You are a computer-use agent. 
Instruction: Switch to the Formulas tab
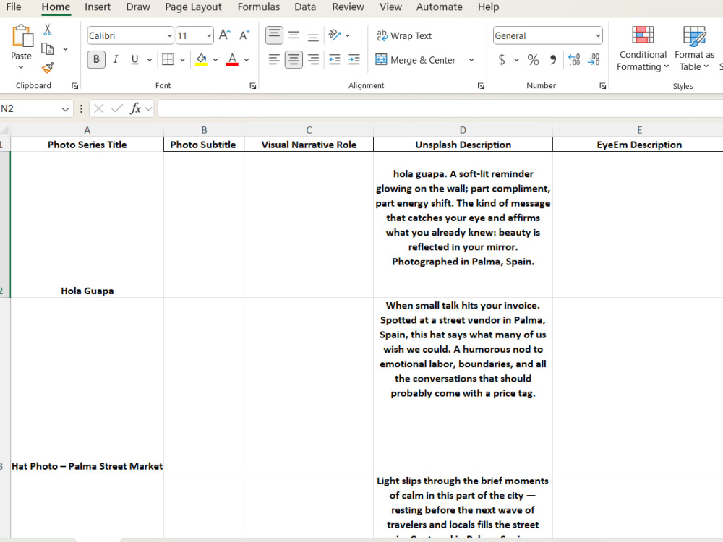[259, 7]
